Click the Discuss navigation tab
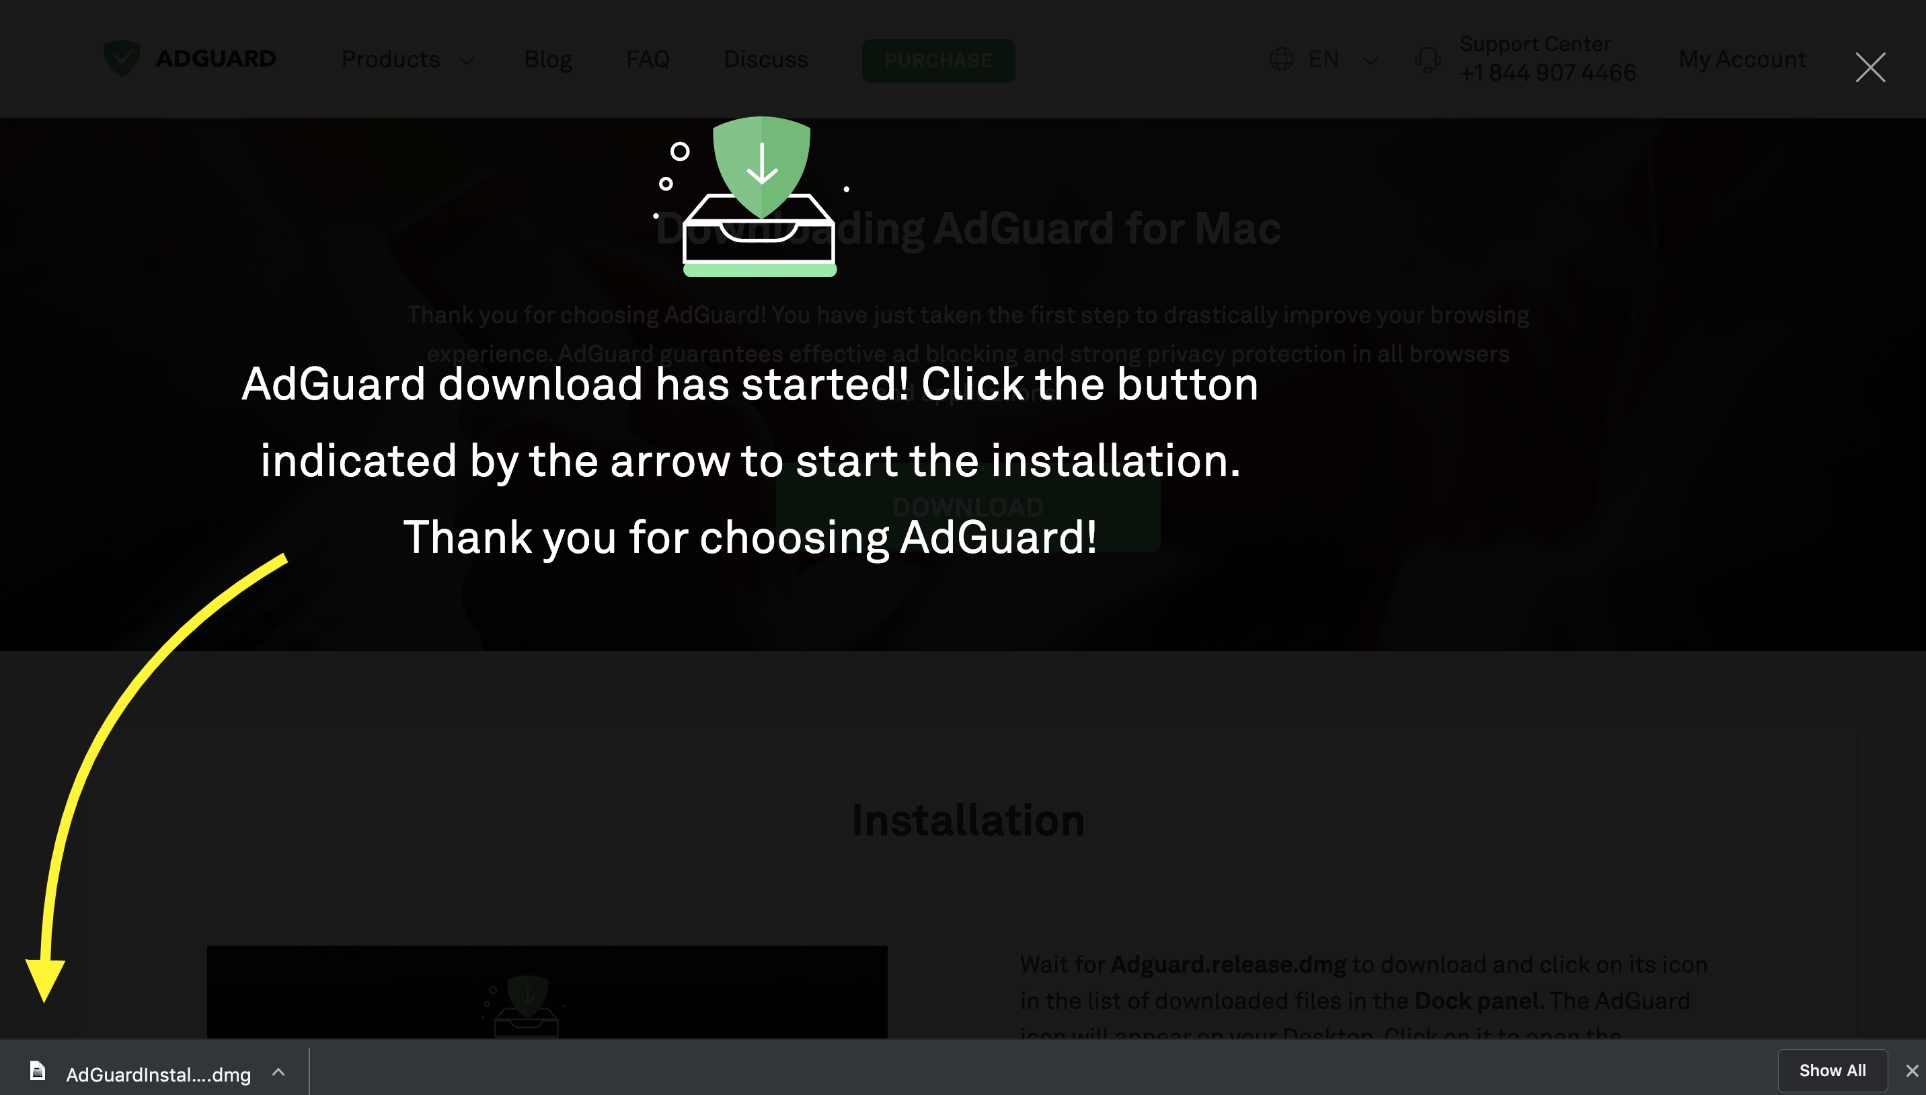The height and width of the screenshot is (1095, 1926). [x=763, y=59]
